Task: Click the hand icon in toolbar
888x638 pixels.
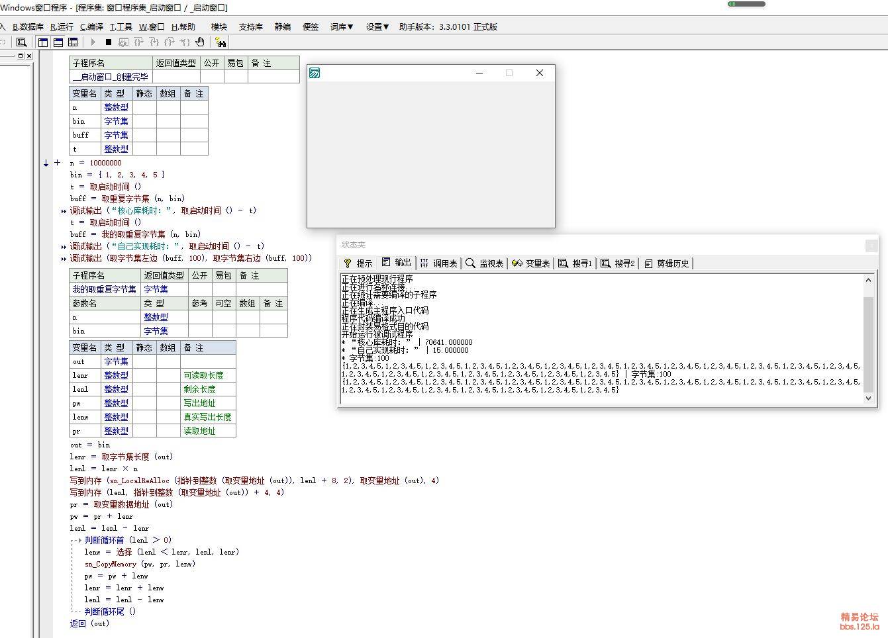Action: pyautogui.click(x=200, y=42)
